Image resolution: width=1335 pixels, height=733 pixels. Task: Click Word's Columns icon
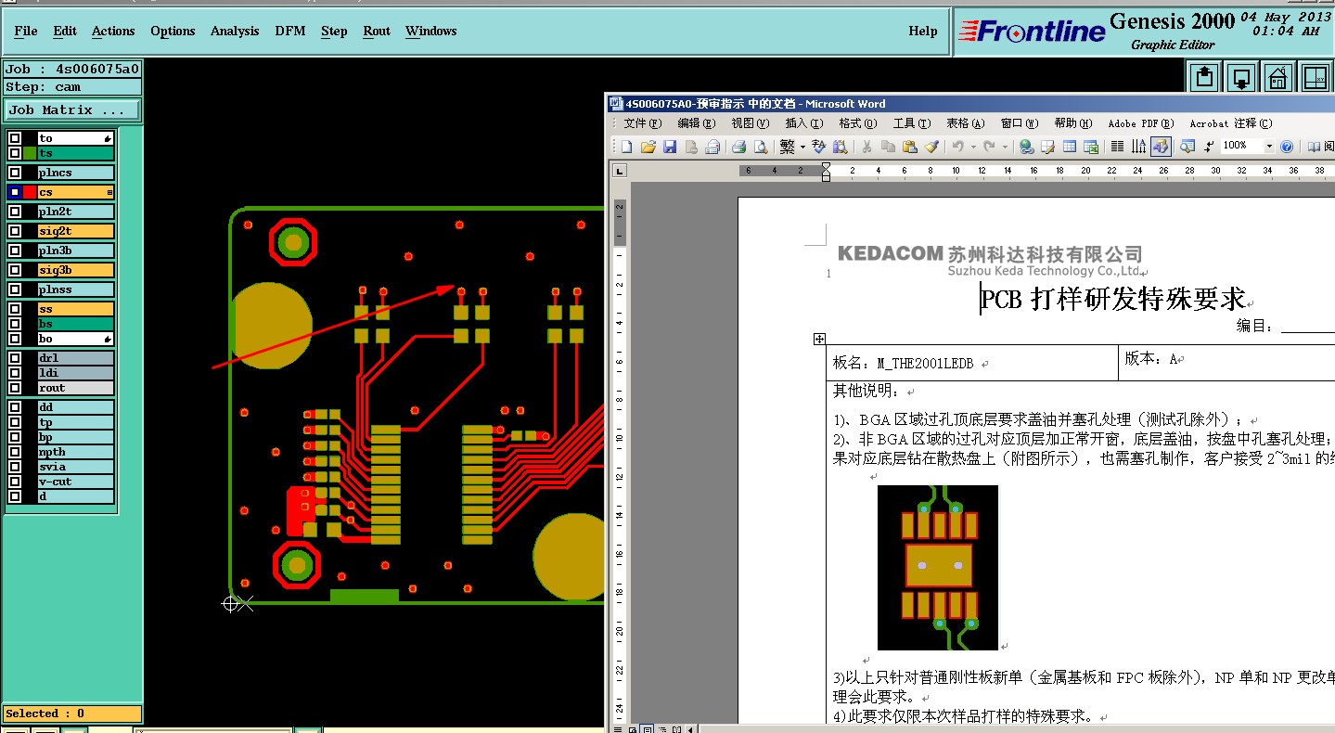tap(1117, 147)
